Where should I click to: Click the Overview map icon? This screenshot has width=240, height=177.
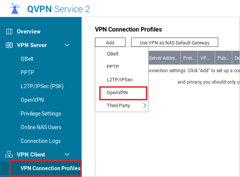click(9, 31)
